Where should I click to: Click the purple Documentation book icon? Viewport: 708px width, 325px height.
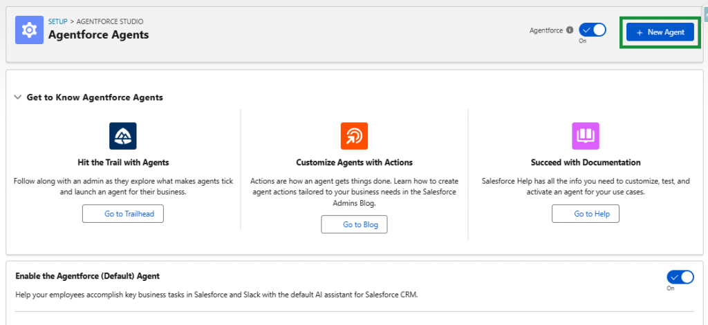coord(586,136)
